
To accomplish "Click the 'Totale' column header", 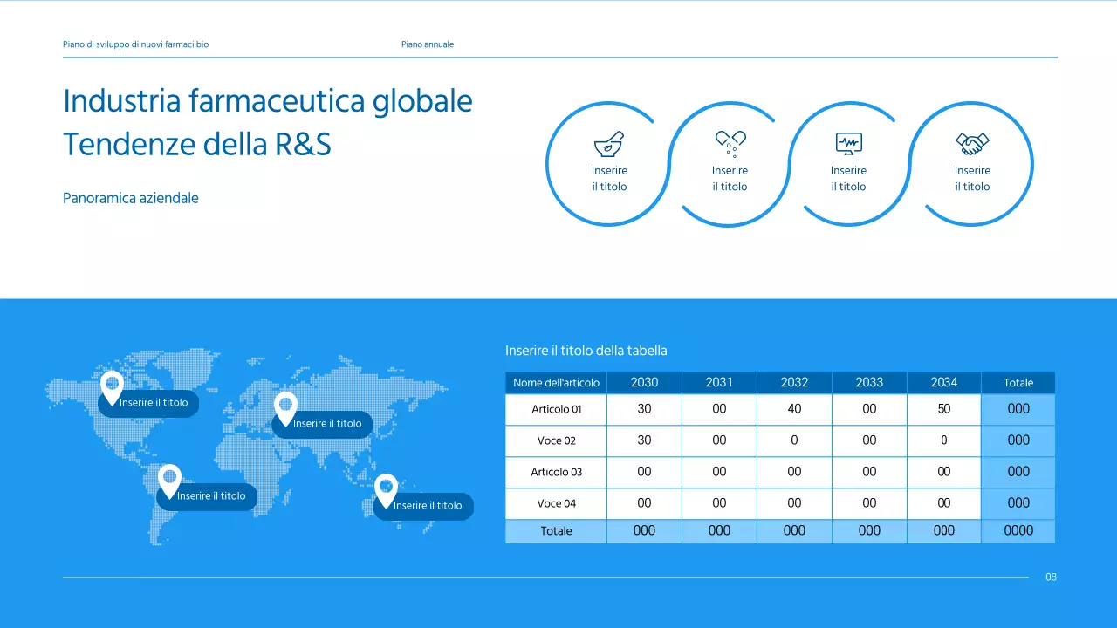I will click(1018, 382).
